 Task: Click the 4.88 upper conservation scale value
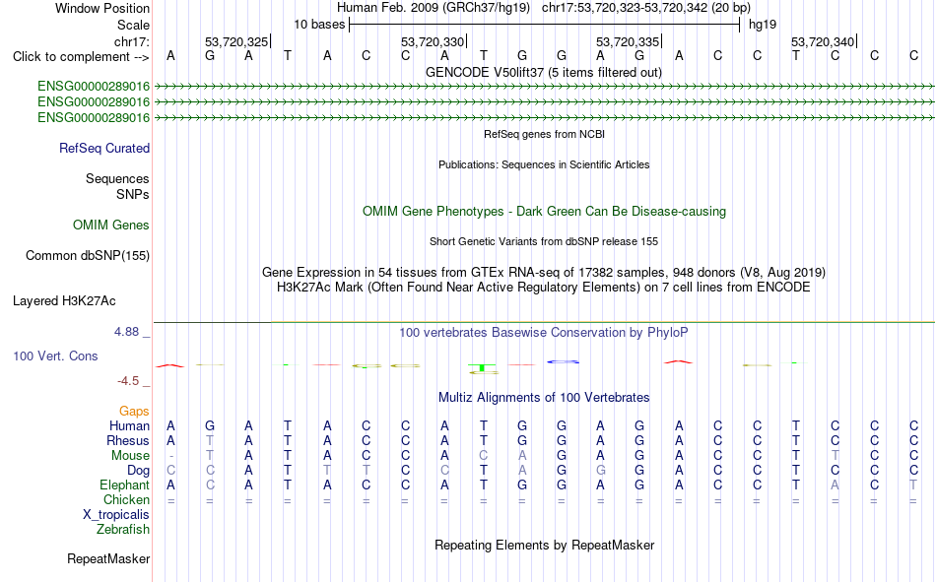pyautogui.click(x=126, y=331)
